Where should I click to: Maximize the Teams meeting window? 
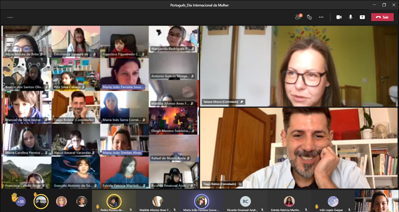click(x=384, y=5)
